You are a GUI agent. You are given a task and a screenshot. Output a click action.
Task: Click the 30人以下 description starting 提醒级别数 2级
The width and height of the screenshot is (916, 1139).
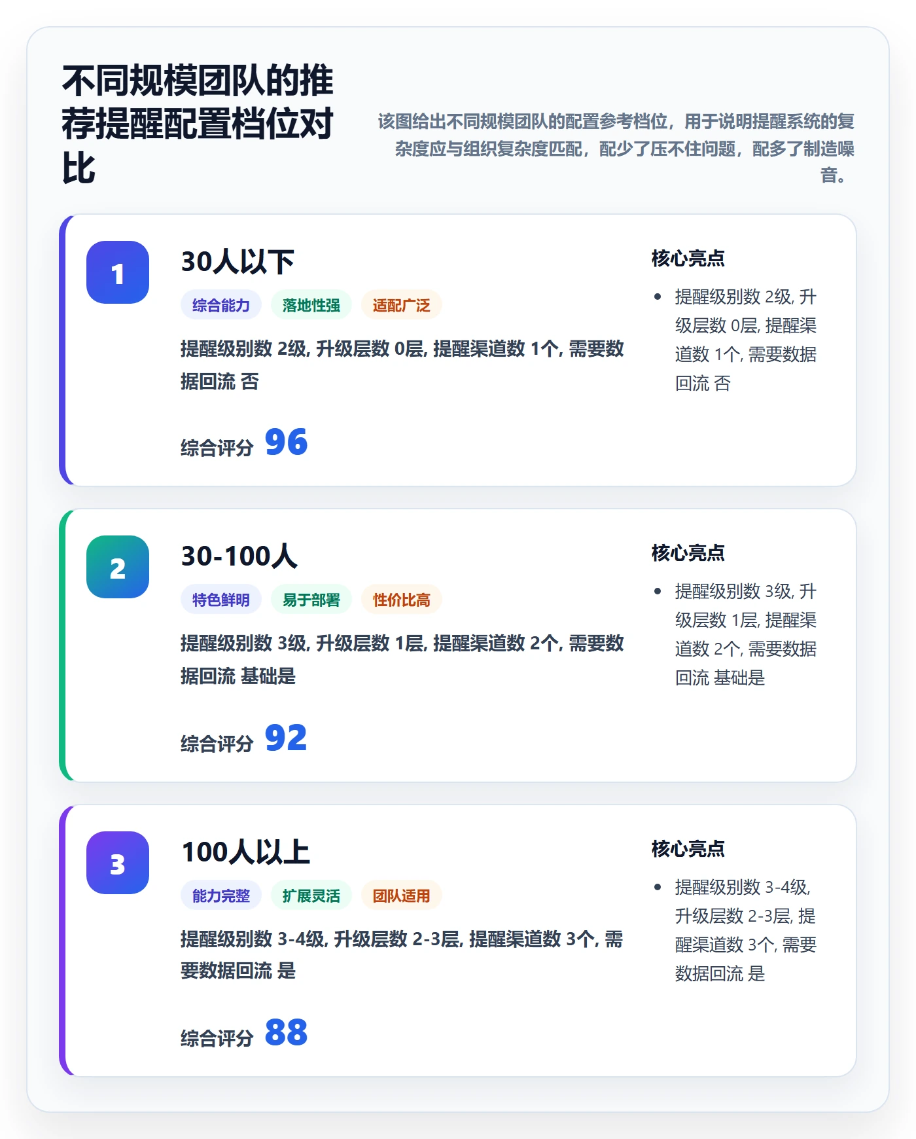402,365
